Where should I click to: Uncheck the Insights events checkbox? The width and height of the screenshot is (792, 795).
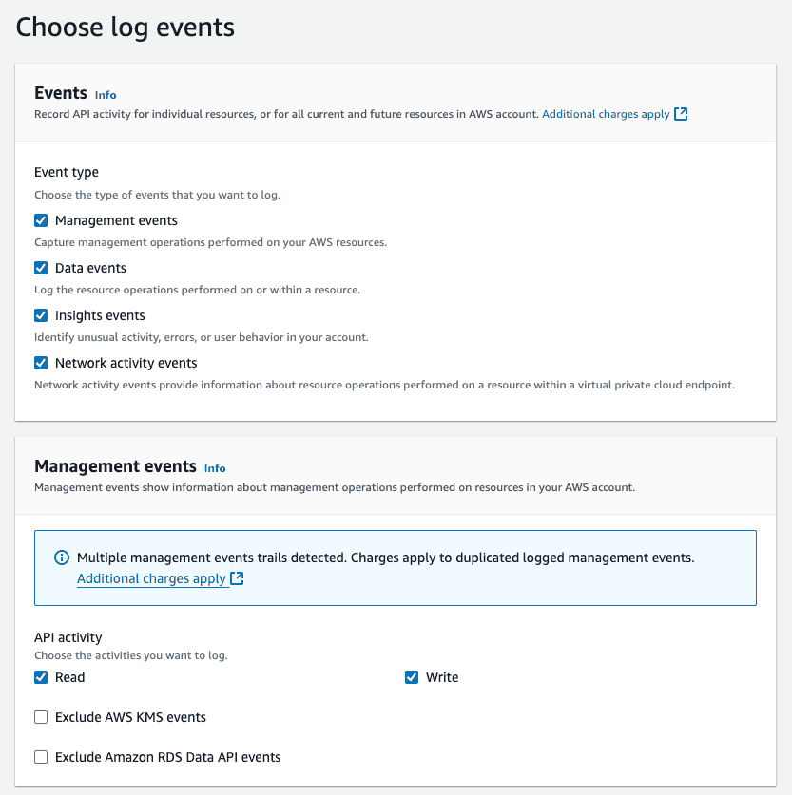pos(41,314)
